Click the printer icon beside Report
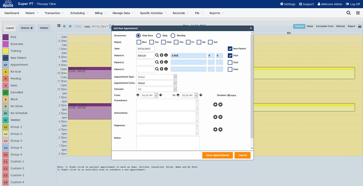 (360, 26)
